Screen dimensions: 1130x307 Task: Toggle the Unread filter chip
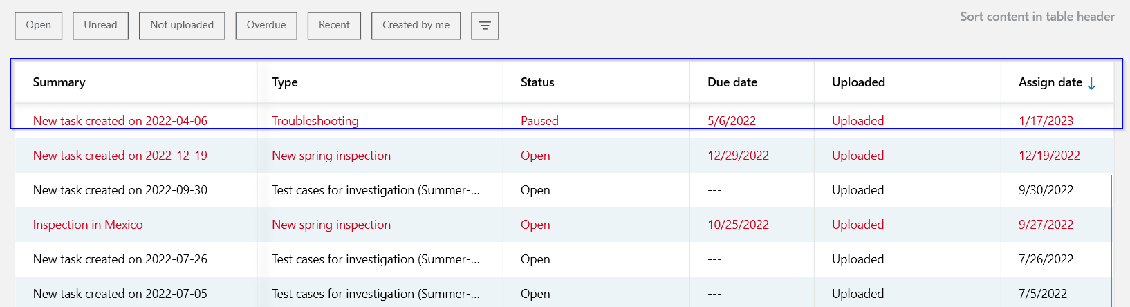coord(100,26)
